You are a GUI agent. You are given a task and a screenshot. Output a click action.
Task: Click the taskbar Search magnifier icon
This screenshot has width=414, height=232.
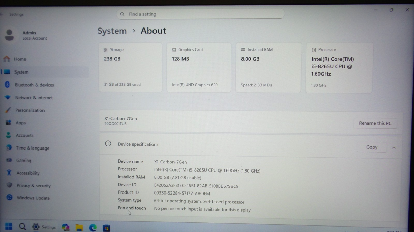click(22, 227)
